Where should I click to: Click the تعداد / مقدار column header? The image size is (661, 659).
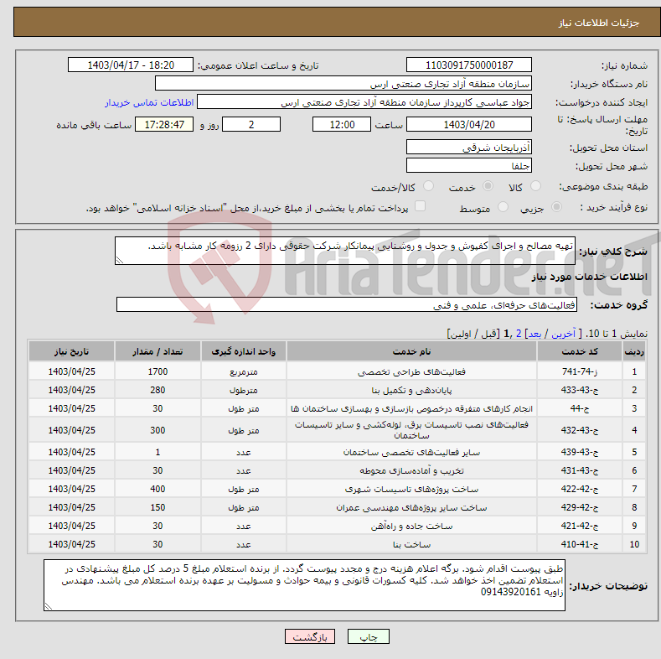(x=158, y=351)
